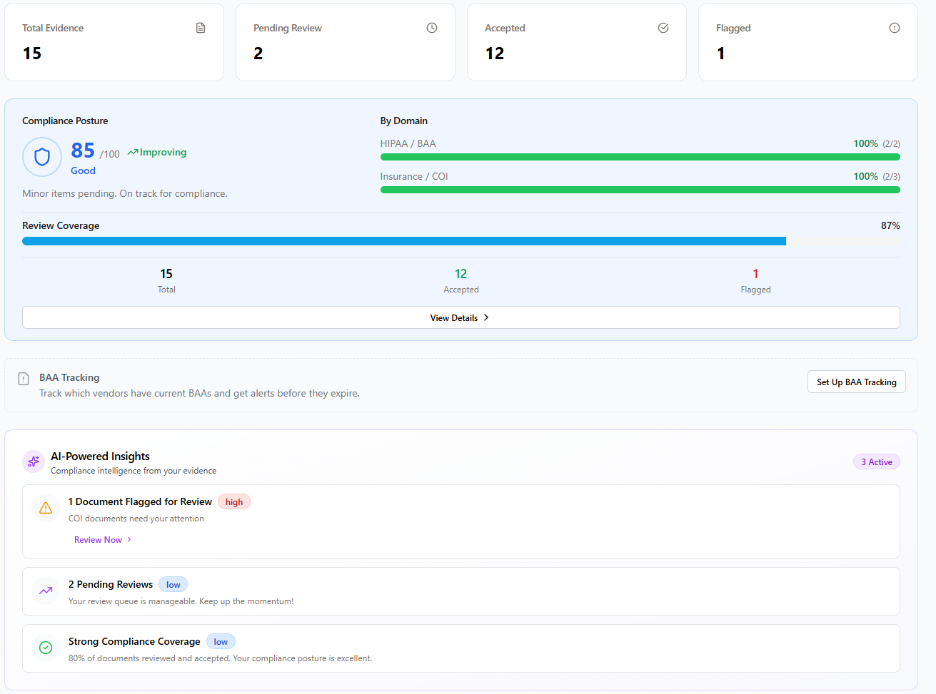This screenshot has width=936, height=694.
Task: Open the Flagged card showing 1
Action: pos(808,42)
